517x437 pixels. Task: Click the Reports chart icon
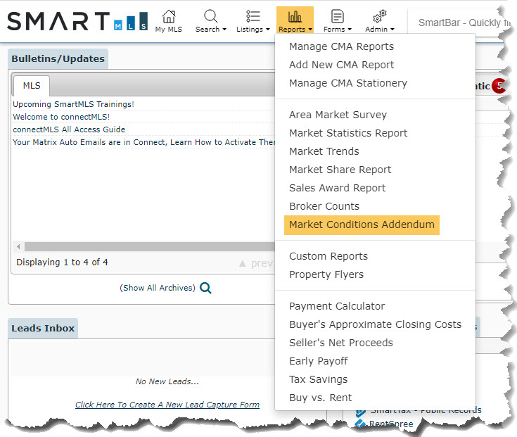[295, 16]
